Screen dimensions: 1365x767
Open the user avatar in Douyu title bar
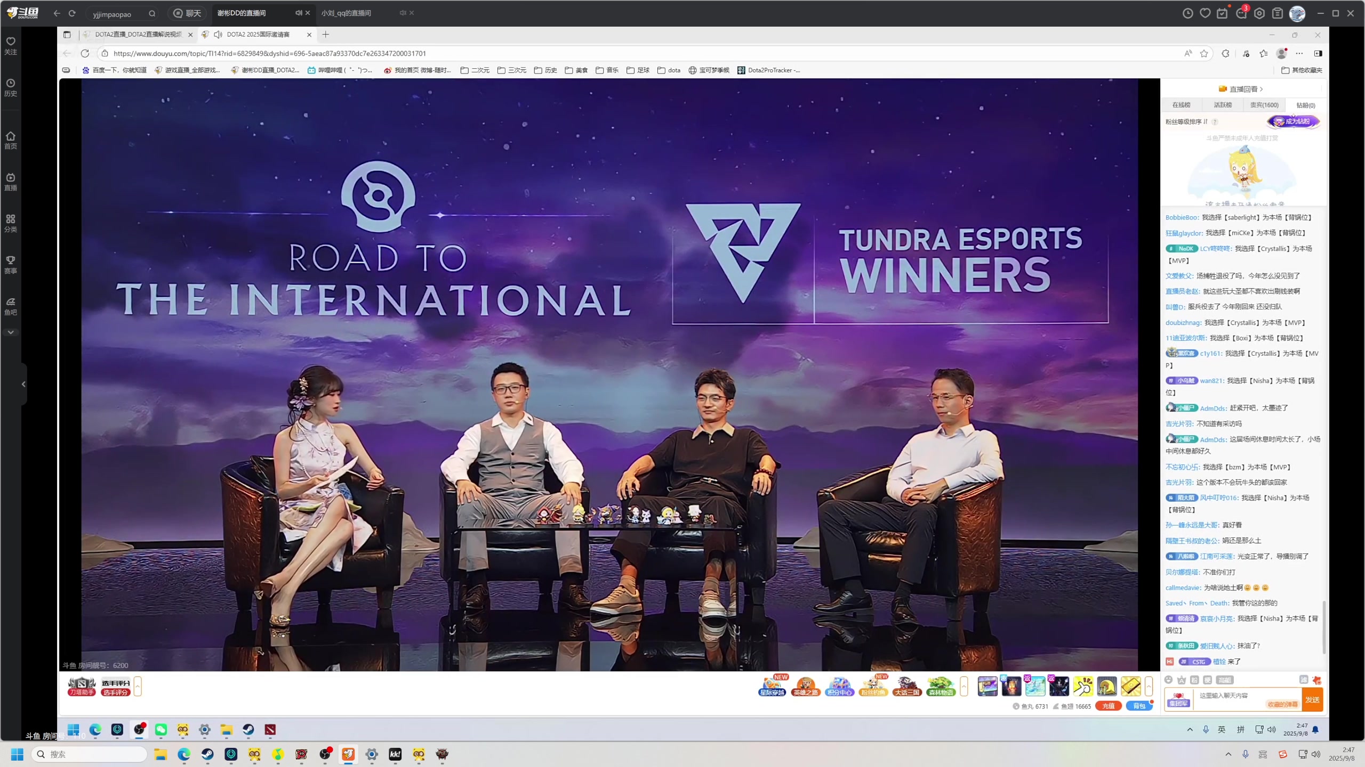pyautogui.click(x=1297, y=13)
